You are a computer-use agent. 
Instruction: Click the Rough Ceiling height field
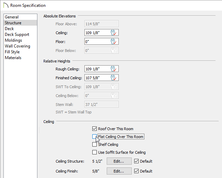tap(101, 69)
